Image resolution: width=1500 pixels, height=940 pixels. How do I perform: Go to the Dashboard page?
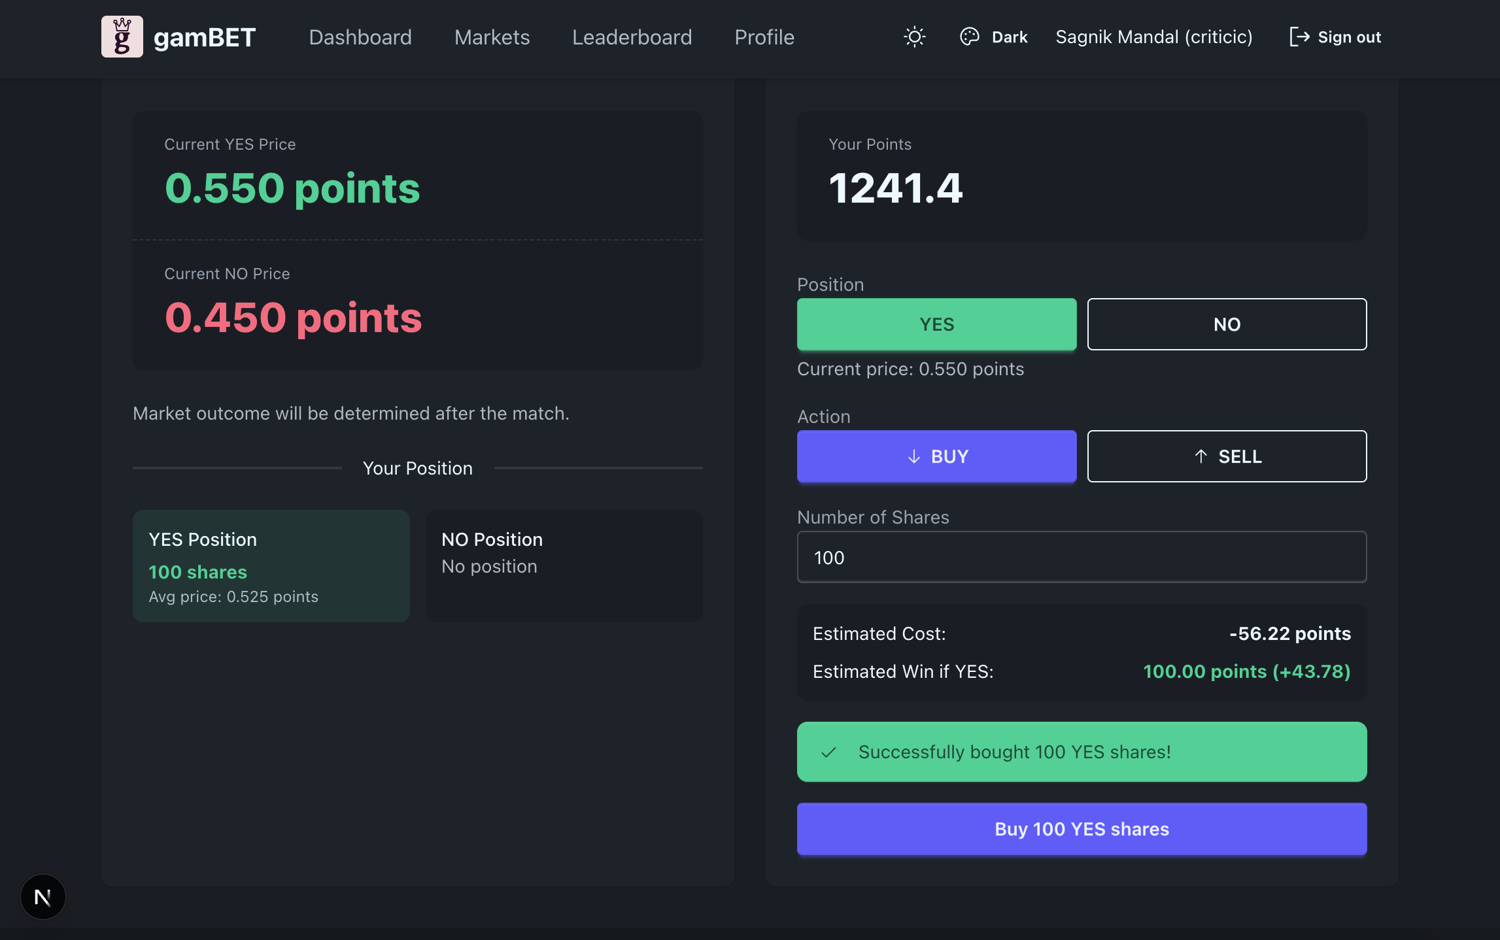tap(360, 37)
